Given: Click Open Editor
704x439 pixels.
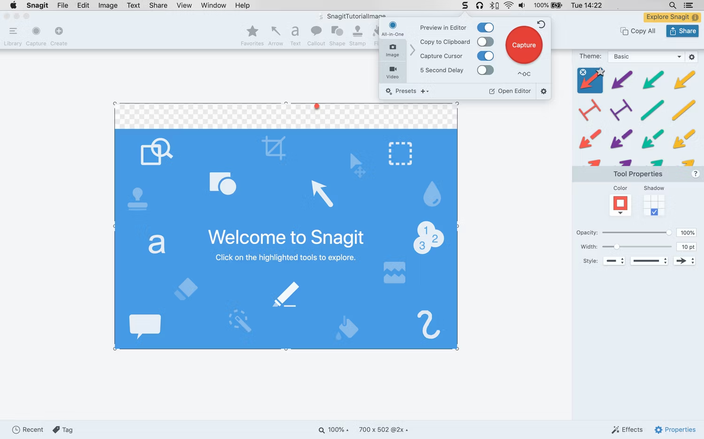Looking at the screenshot, I should 510,91.
